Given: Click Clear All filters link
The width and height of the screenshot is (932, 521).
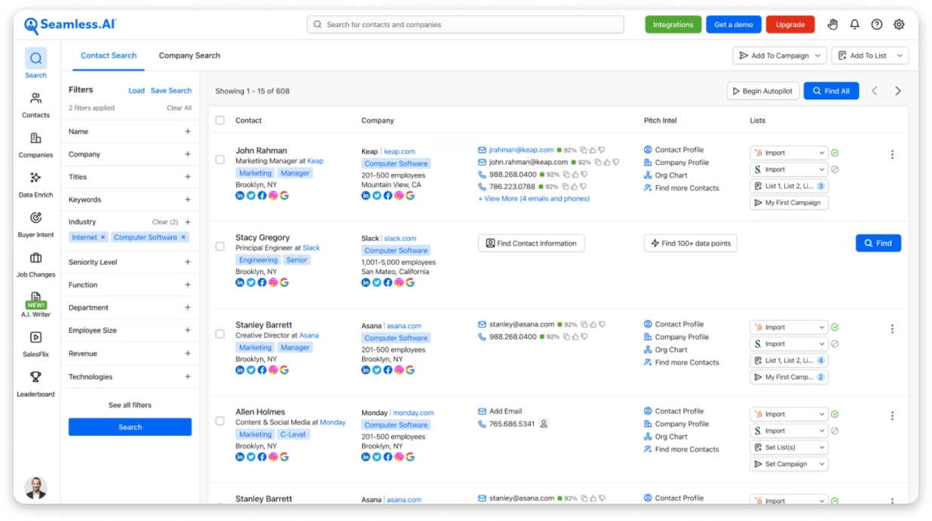Looking at the screenshot, I should (x=179, y=108).
